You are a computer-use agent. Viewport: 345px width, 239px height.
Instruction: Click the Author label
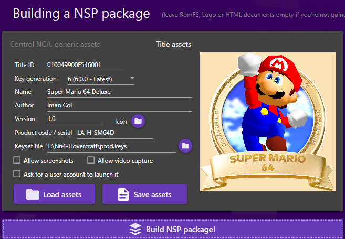click(x=25, y=105)
